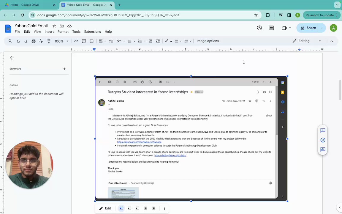
Task: Close the document outline with back arrow
Action: (x=12, y=58)
